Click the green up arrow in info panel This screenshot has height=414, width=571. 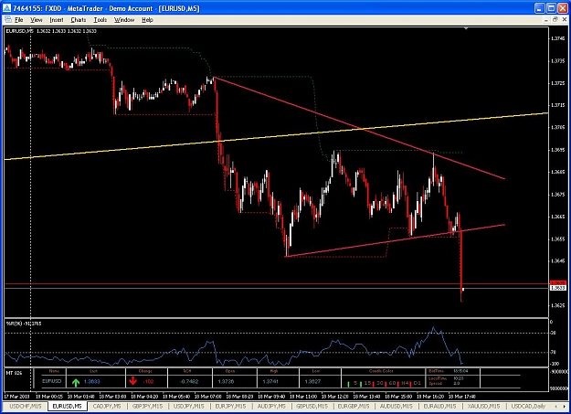click(76, 383)
